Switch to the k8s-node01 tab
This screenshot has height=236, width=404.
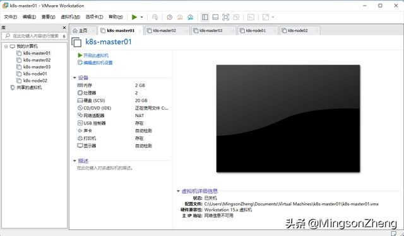258,31
